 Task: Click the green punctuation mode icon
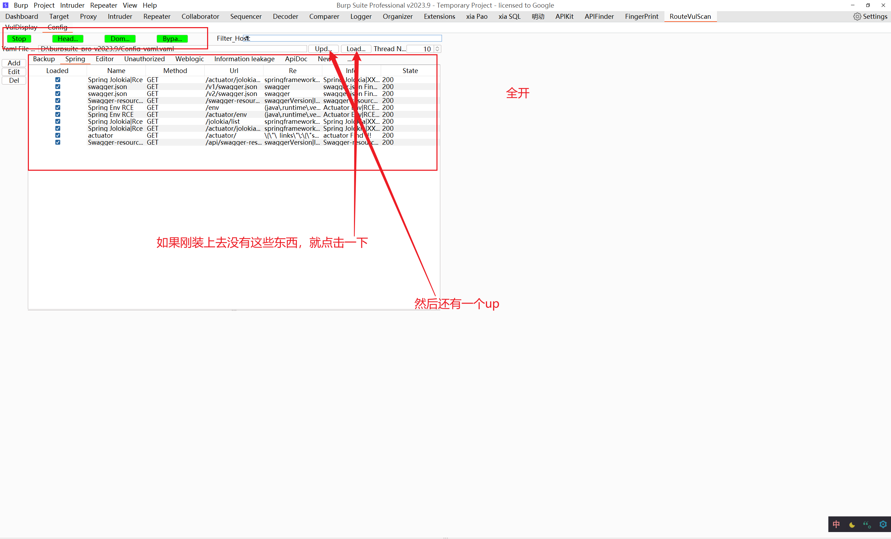click(x=867, y=524)
